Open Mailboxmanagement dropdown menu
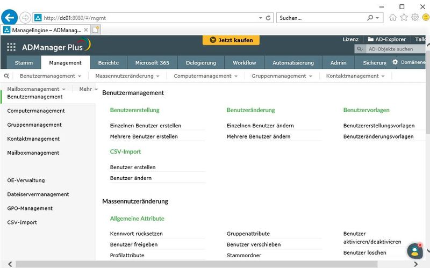This screenshot has width=430, height=268. point(36,89)
